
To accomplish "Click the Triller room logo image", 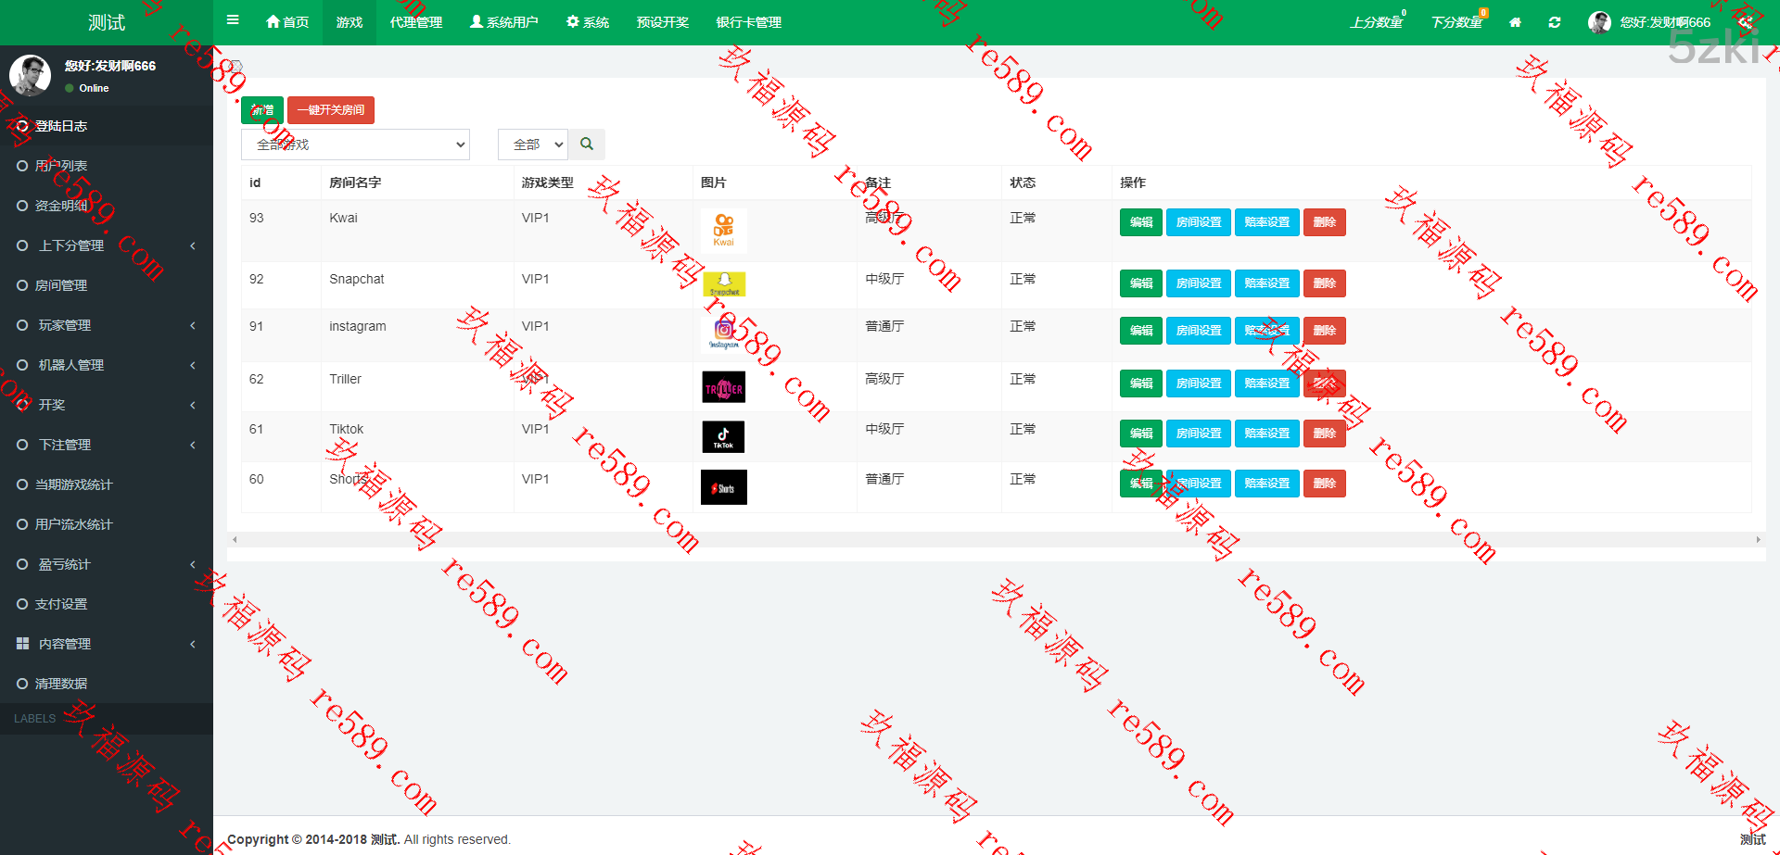I will point(723,386).
